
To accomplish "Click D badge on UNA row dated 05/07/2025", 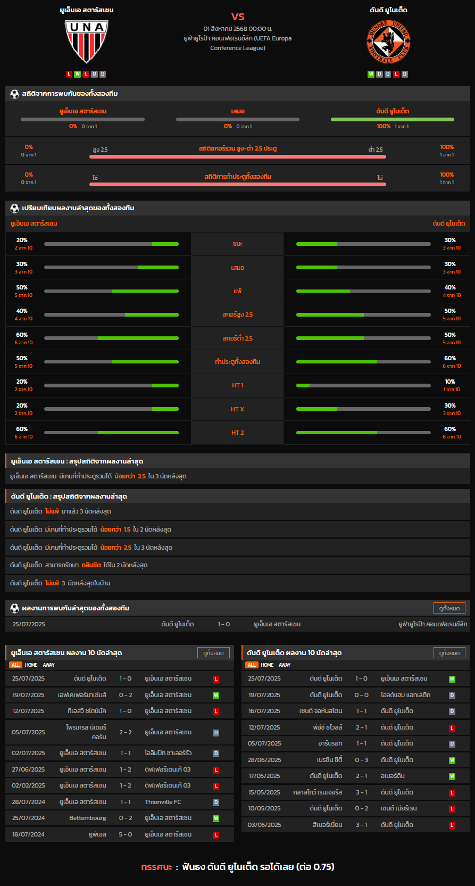I will coord(216,733).
